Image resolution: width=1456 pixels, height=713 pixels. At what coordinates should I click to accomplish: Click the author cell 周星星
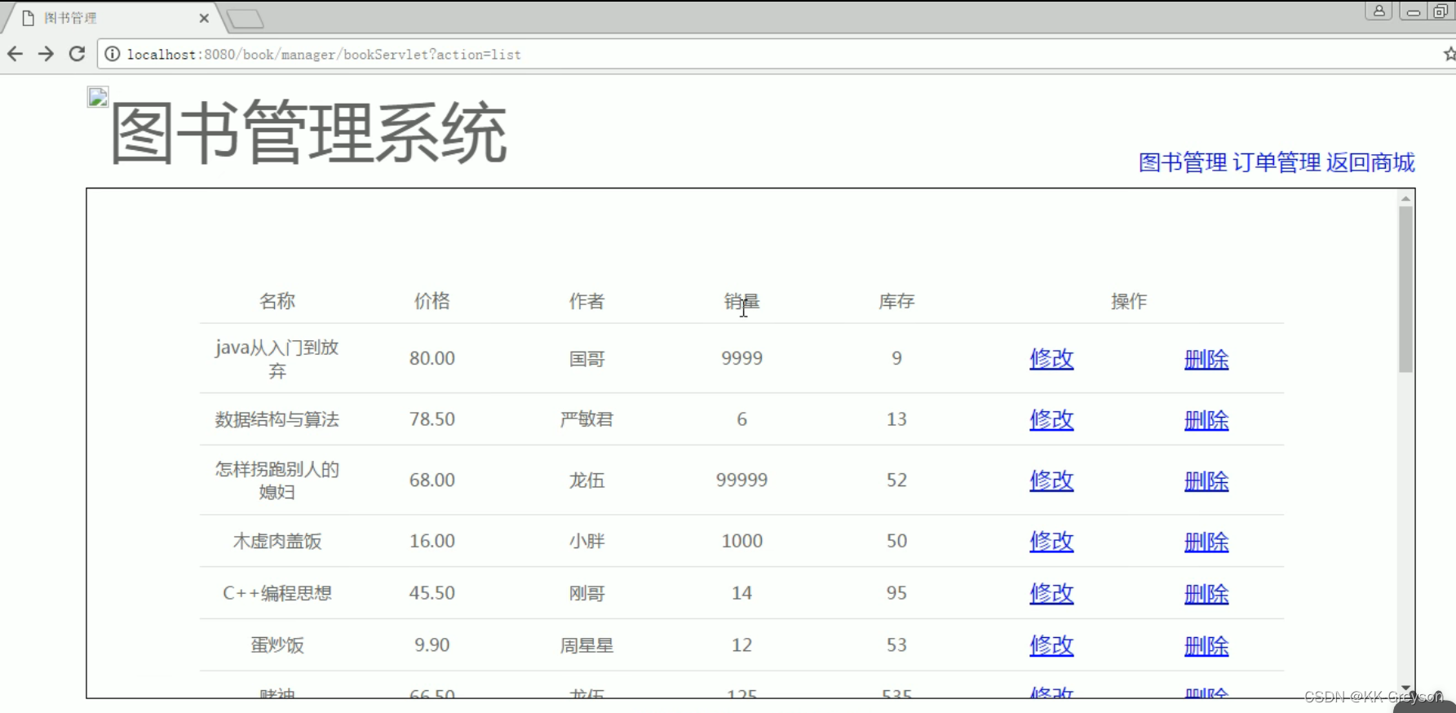coord(586,645)
